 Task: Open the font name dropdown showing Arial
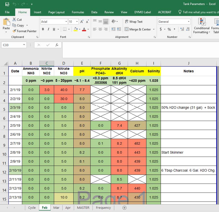point(66,22)
